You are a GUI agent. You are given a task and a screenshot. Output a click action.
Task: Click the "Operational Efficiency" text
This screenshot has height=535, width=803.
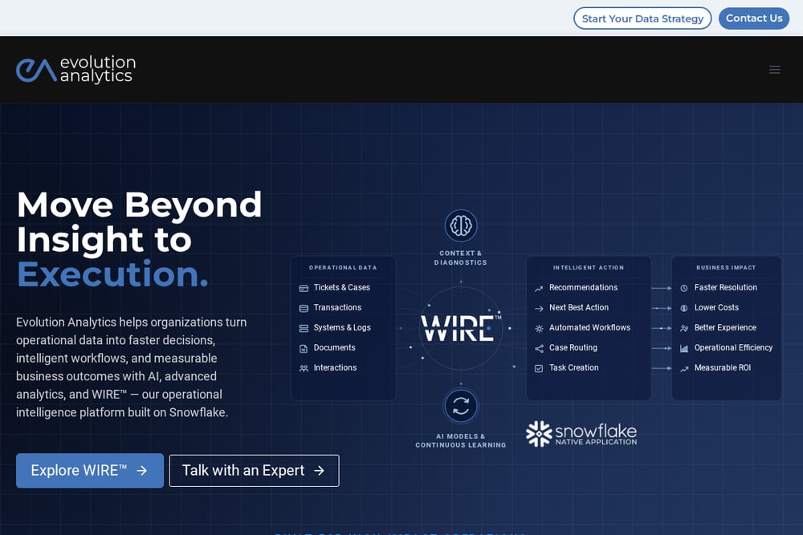(x=733, y=347)
